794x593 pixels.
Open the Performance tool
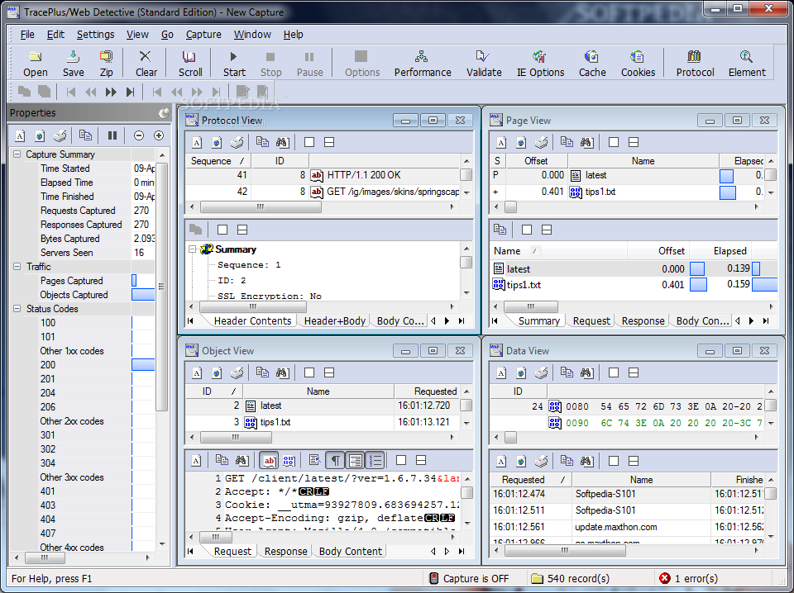click(x=423, y=64)
